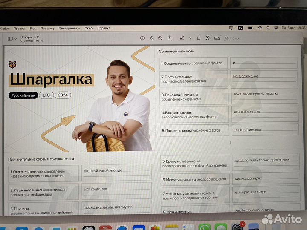Click the тоже, также, притом, причем cell

pyautogui.click(x=264, y=96)
